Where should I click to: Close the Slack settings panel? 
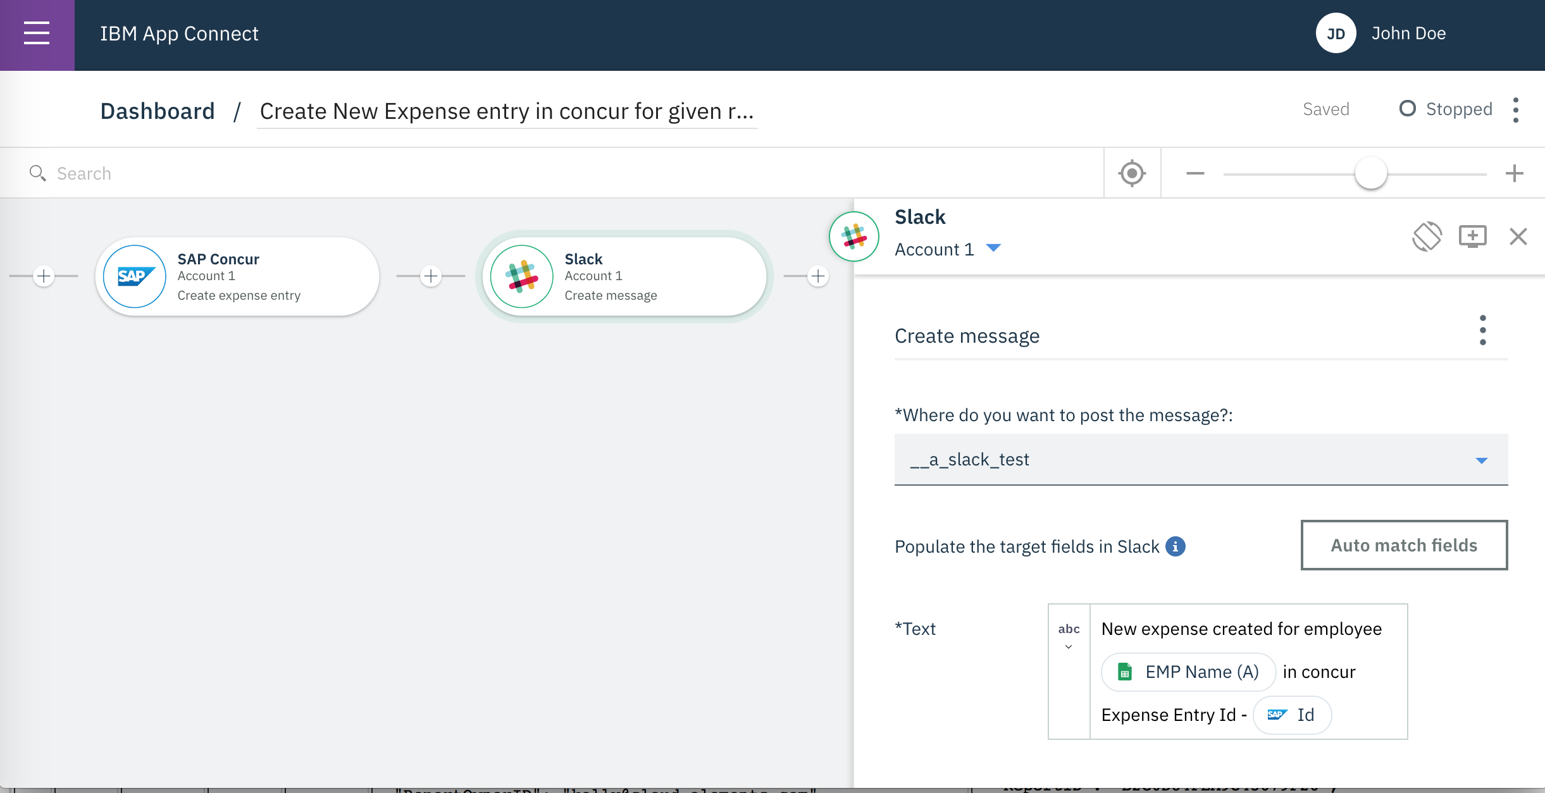(x=1518, y=237)
